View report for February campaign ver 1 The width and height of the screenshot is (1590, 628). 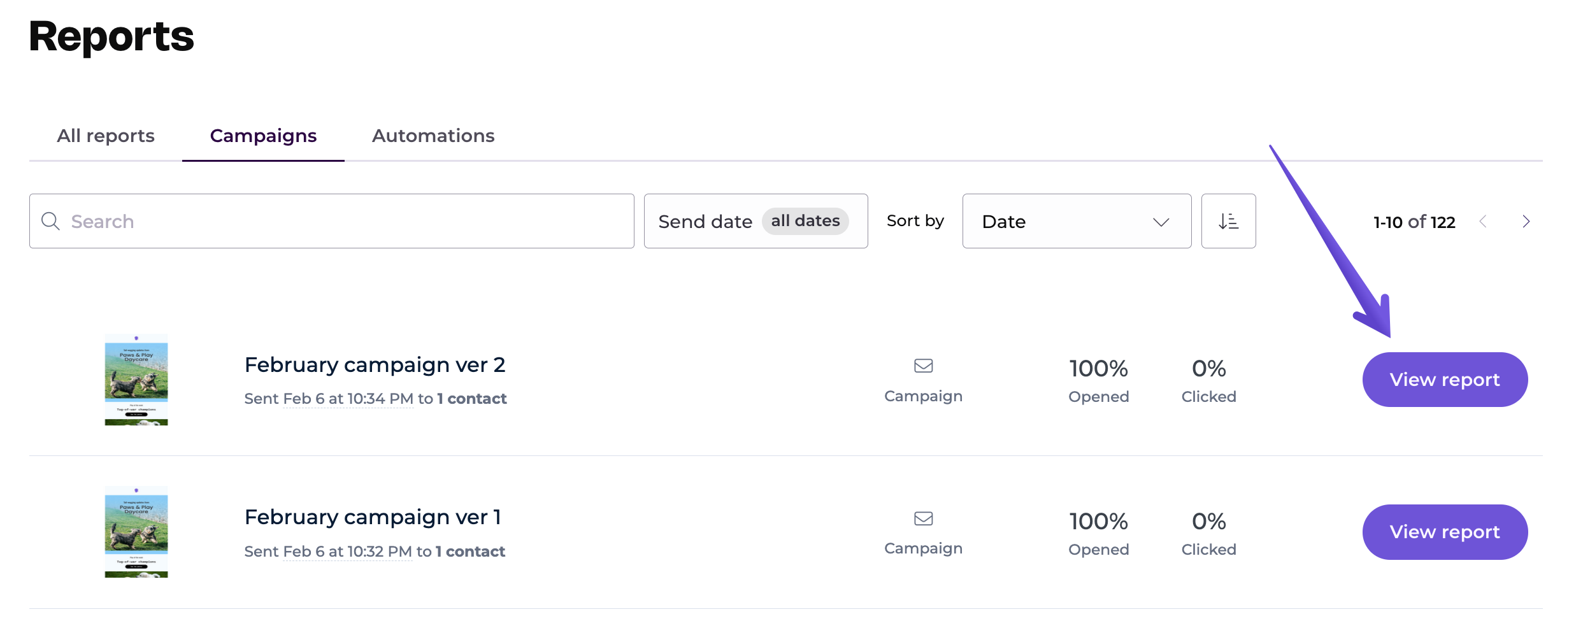pyautogui.click(x=1444, y=532)
